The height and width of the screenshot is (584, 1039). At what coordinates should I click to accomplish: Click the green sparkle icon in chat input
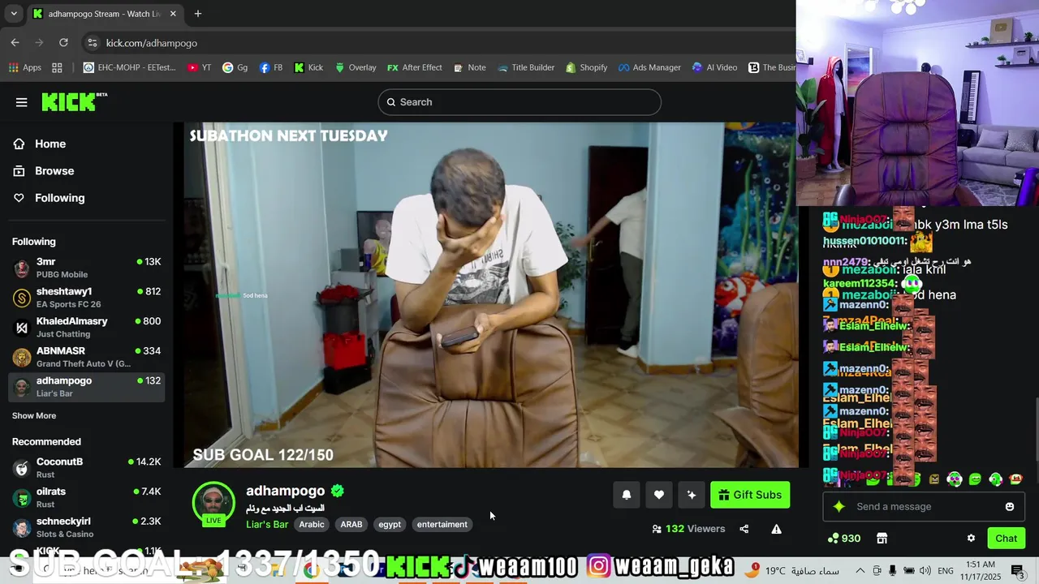point(839,506)
